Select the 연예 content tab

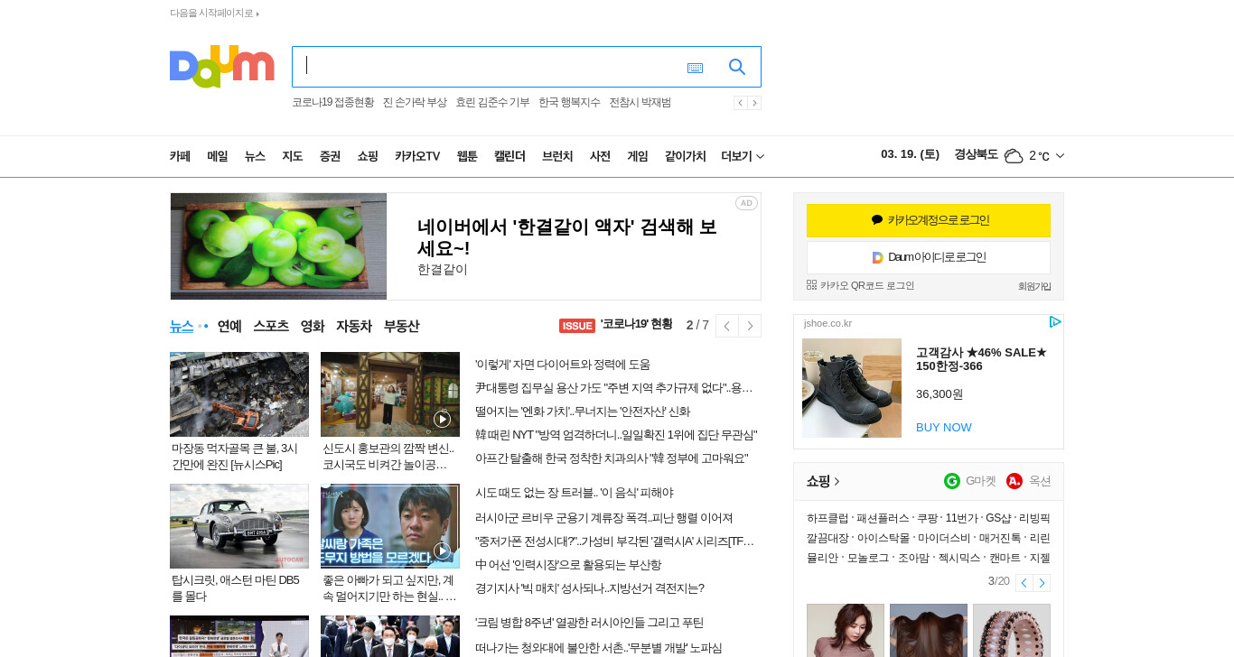point(229,326)
